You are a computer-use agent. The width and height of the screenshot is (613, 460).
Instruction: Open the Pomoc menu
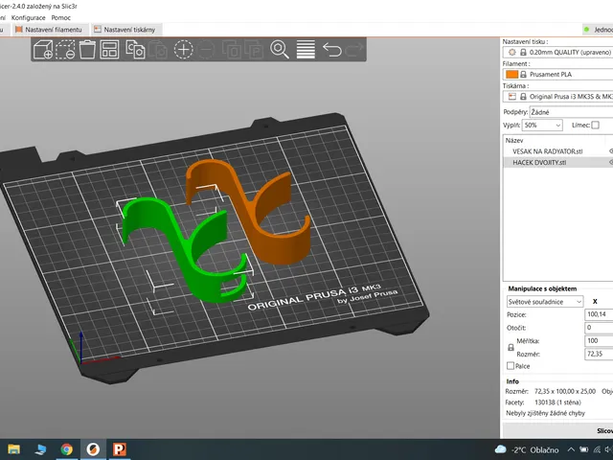61,17
